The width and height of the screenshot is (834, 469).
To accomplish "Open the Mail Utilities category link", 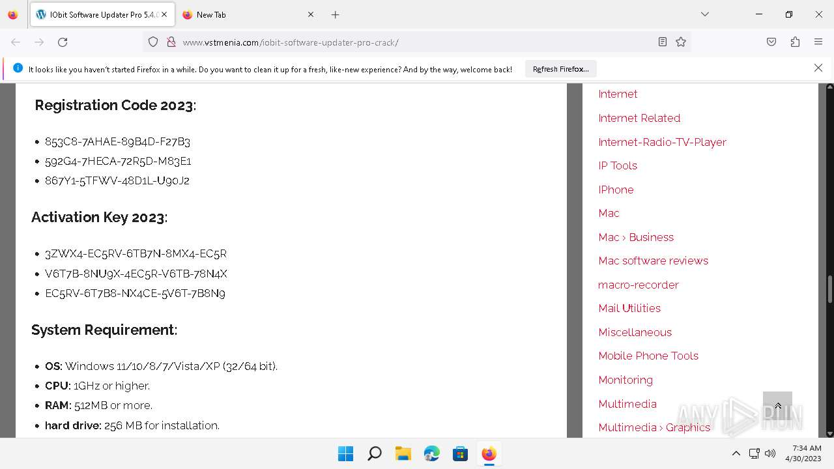I will (x=629, y=308).
